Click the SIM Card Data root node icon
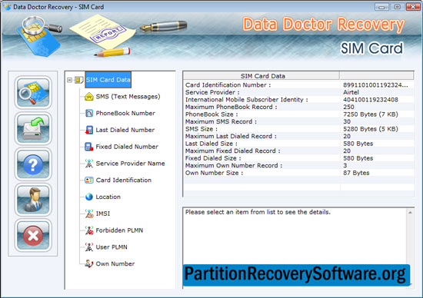The image size is (423, 298). [x=78, y=80]
